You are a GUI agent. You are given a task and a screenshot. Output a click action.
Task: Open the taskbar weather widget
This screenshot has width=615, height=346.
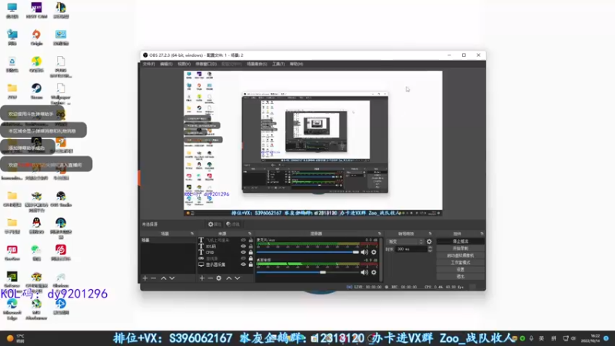(15, 338)
